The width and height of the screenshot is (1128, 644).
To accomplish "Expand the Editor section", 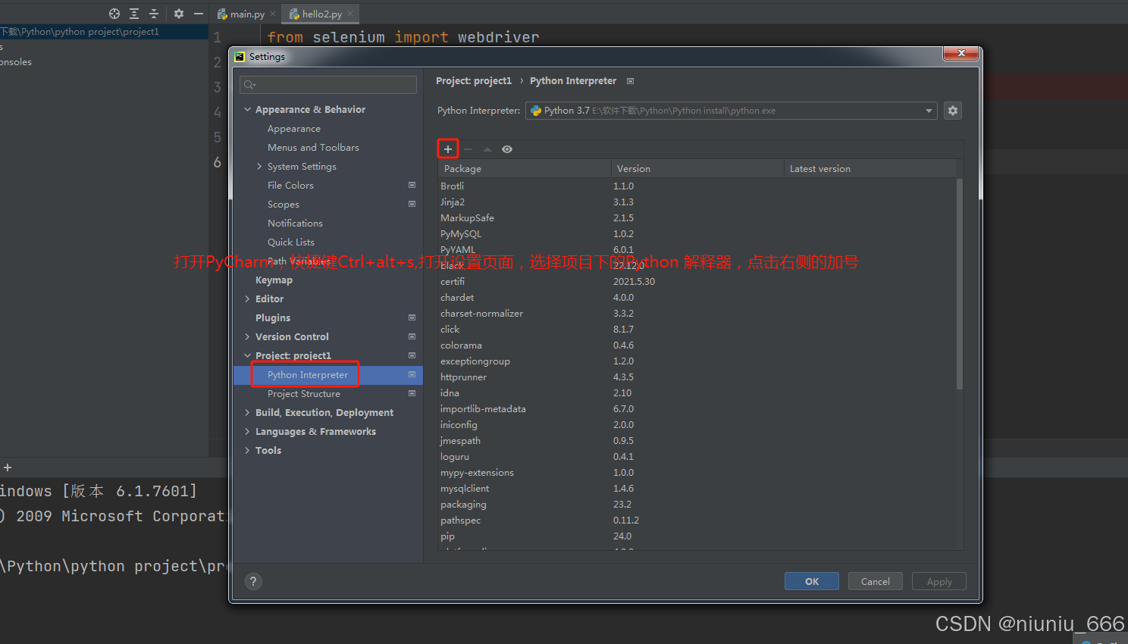I will (x=247, y=299).
